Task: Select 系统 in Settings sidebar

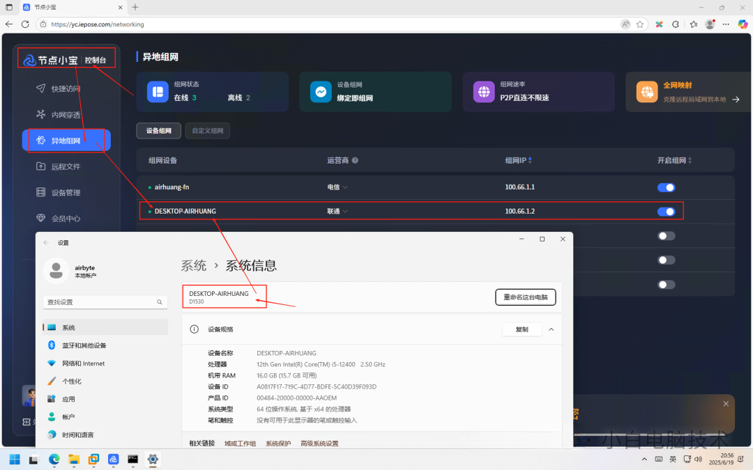Action: pos(105,327)
